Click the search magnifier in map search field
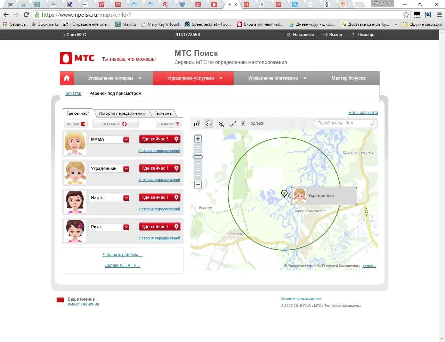This screenshot has width=445, height=342. (x=373, y=123)
